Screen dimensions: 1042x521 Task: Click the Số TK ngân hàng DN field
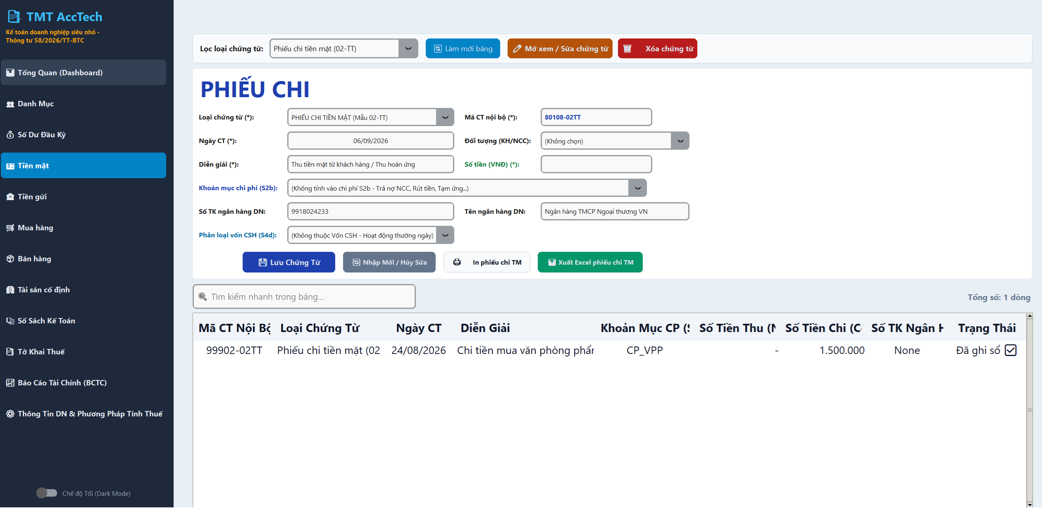pos(371,212)
